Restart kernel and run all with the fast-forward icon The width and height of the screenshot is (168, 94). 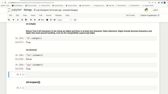point(55,20)
